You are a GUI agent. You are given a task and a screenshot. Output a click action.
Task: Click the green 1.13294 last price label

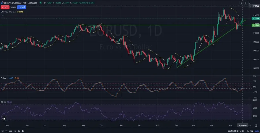[255, 19]
